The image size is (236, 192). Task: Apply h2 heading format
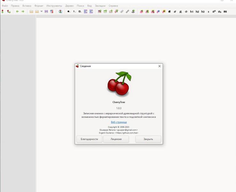coord(197,12)
